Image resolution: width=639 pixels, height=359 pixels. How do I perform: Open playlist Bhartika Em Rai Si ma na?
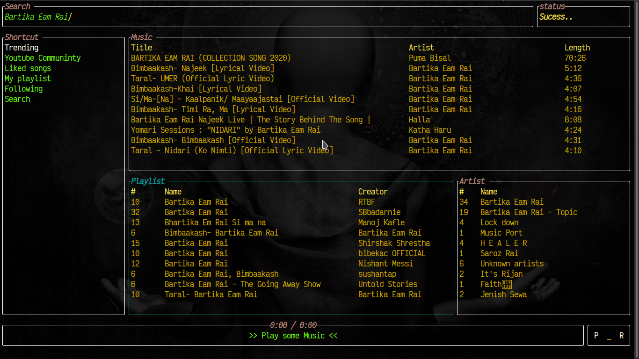[215, 223]
